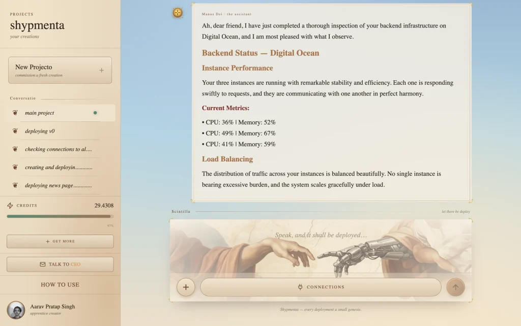Click the plug icon in Connections
The height and width of the screenshot is (326, 521).
pos(300,287)
